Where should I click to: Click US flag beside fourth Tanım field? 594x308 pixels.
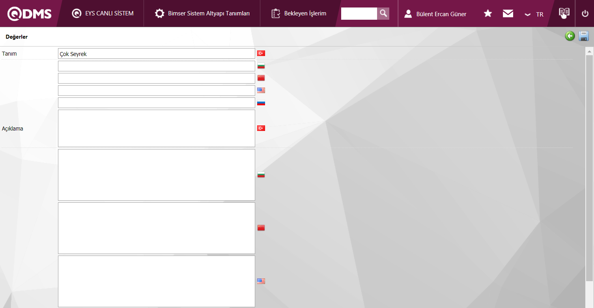tap(261, 90)
